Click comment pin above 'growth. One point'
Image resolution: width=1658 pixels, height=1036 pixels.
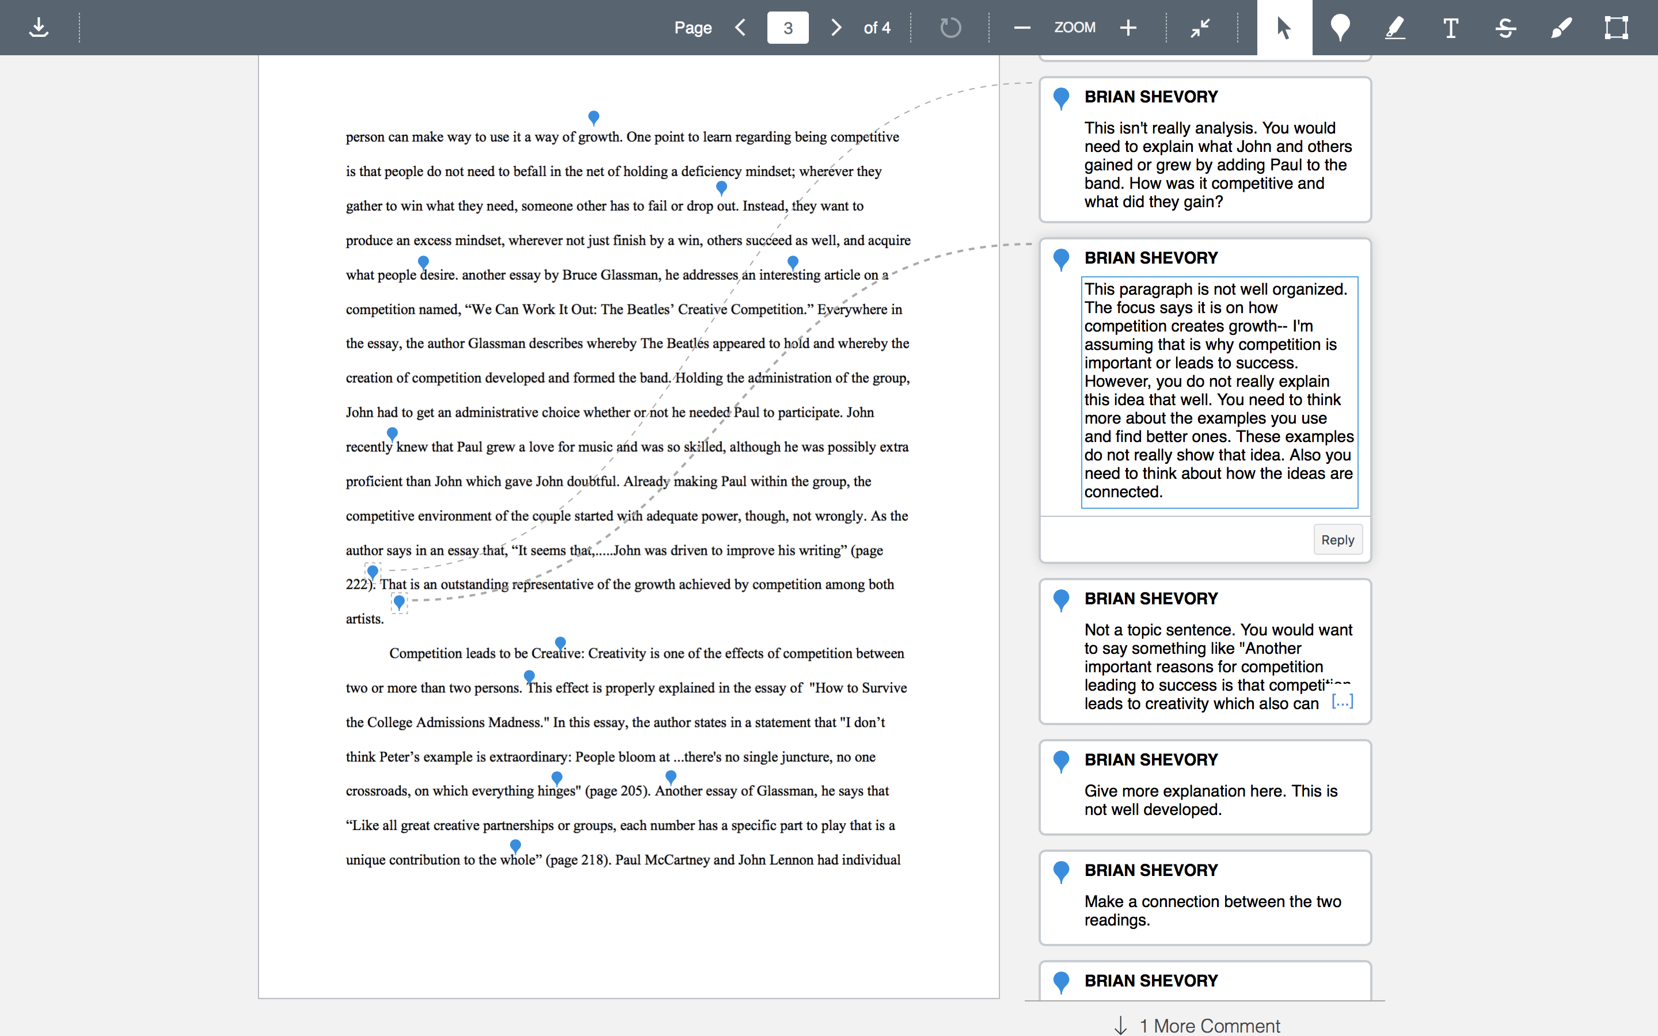point(594,118)
